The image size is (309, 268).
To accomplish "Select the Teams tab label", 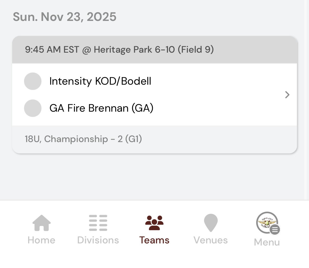I will coord(154,240).
